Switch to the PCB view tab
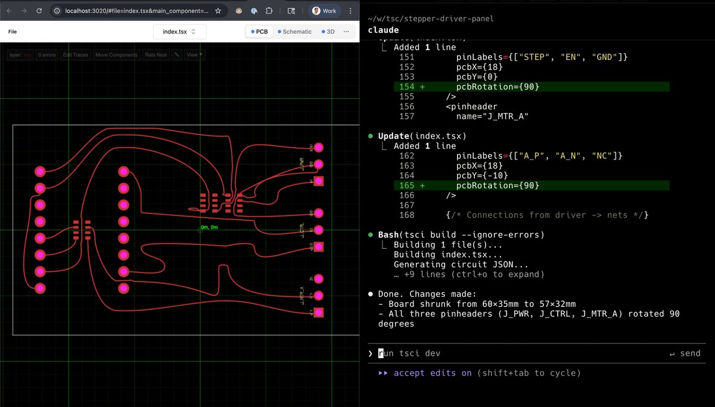Viewport: 715px width, 407px height. (x=259, y=32)
